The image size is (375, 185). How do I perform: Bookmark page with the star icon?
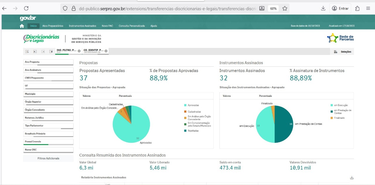coord(285,8)
